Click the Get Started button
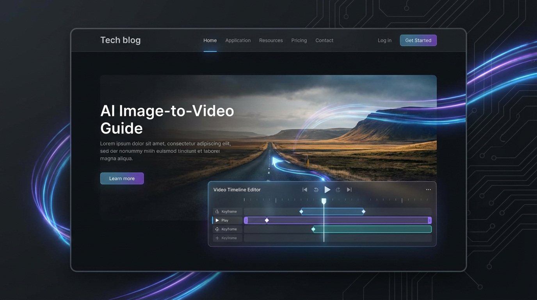Image resolution: width=537 pixels, height=300 pixels. tap(418, 40)
